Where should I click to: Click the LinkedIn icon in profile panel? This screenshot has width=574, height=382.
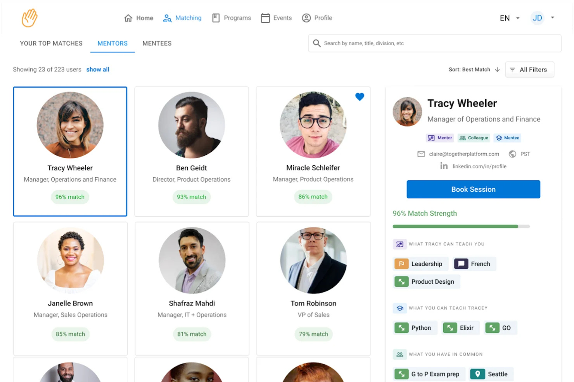[x=444, y=166]
